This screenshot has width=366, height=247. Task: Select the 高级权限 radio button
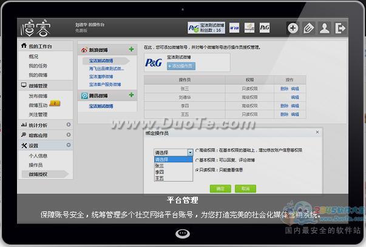197,150
